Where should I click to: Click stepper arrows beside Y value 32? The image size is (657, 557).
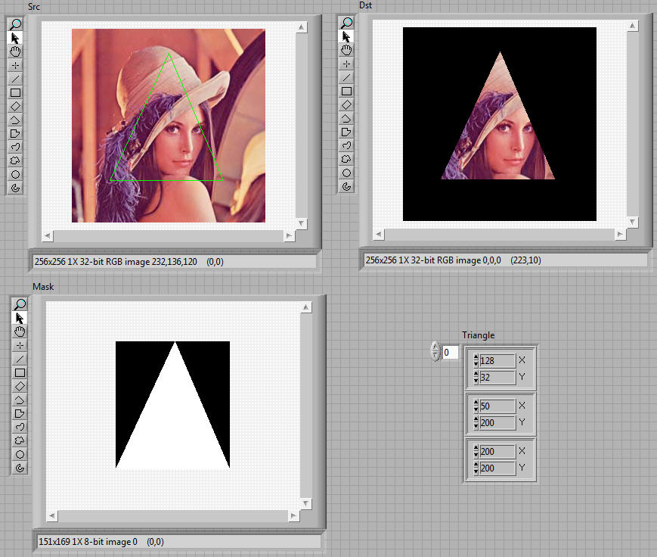click(x=476, y=377)
